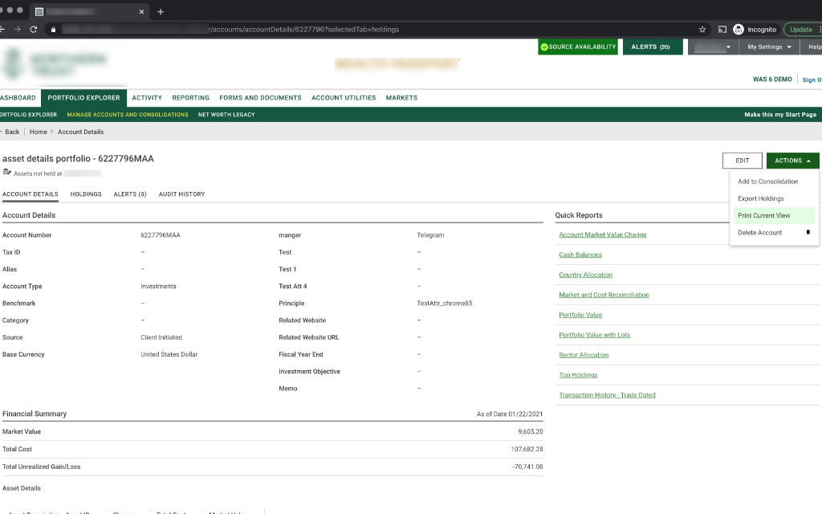Collapse the Actions dropdown button
Image resolution: width=822 pixels, height=514 pixels.
click(x=792, y=161)
